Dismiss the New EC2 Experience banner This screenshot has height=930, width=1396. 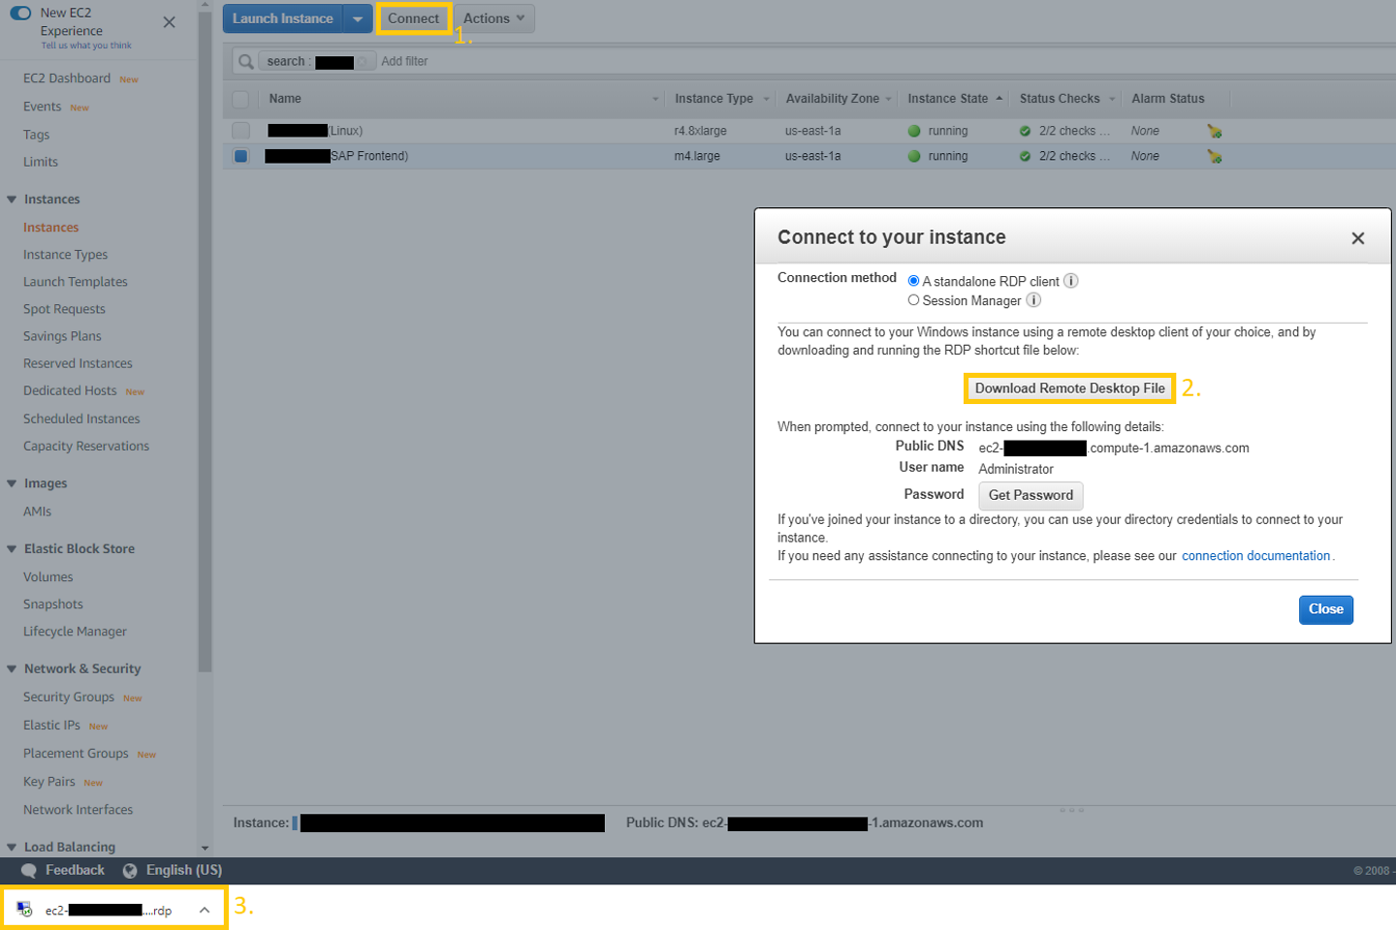170,21
